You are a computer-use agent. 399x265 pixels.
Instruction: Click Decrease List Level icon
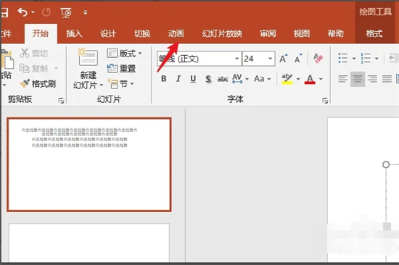[393, 58]
